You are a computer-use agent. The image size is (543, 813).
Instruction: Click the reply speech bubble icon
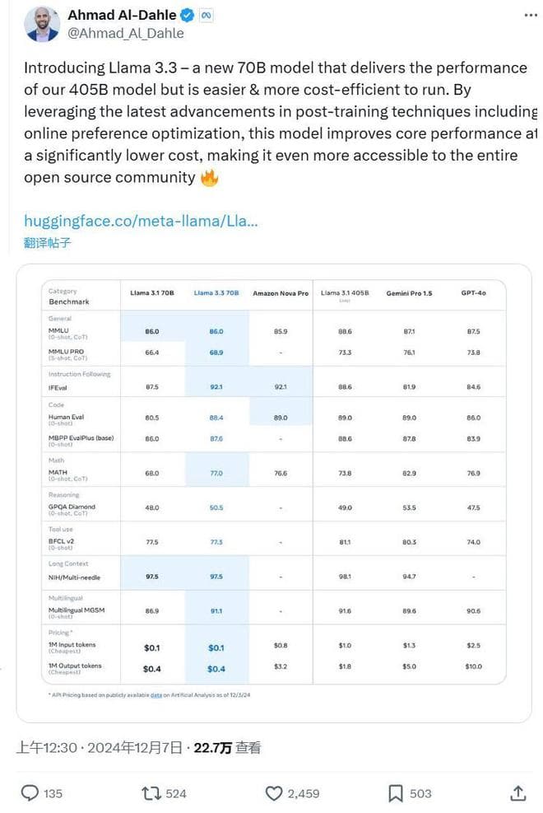pos(30,792)
